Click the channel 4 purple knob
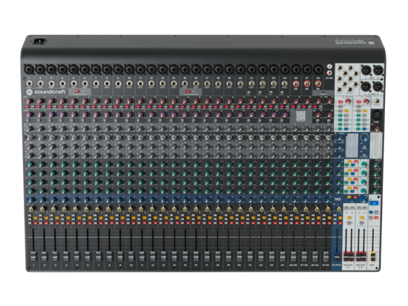Image resolution: width=408 pixels, height=306 pixels. (x=62, y=115)
